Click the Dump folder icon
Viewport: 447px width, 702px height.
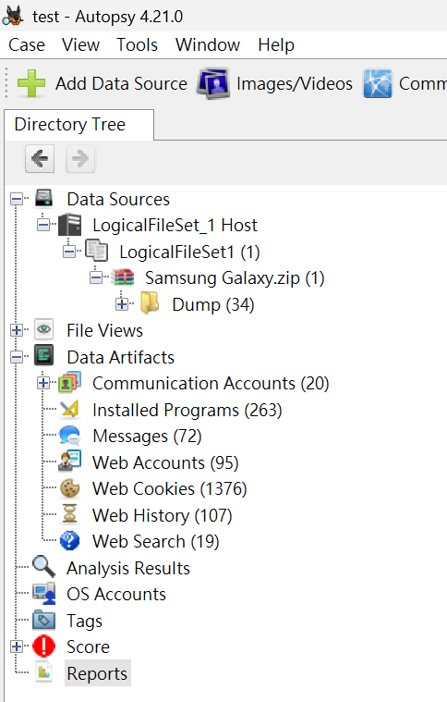[150, 303]
